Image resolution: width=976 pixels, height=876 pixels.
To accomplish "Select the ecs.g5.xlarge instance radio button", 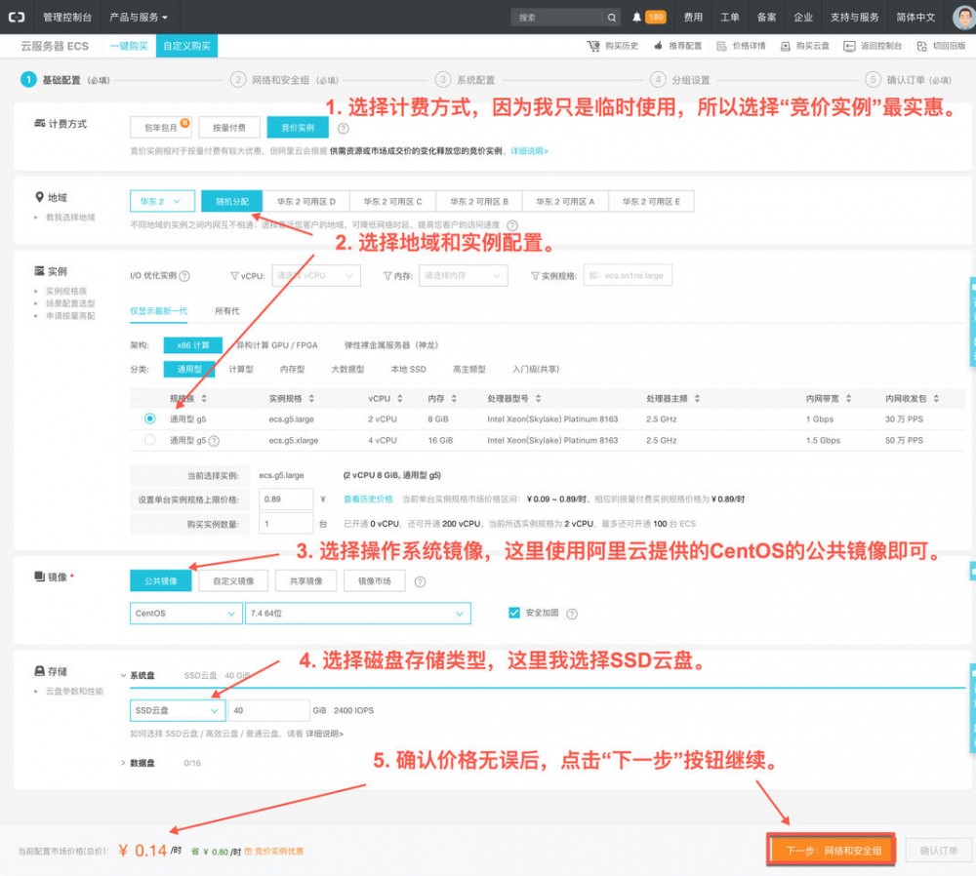I will pyautogui.click(x=149, y=440).
